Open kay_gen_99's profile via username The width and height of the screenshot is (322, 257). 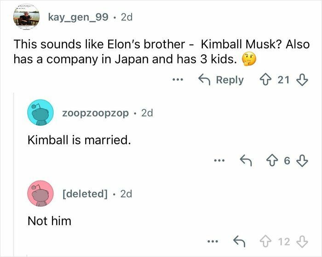(78, 17)
